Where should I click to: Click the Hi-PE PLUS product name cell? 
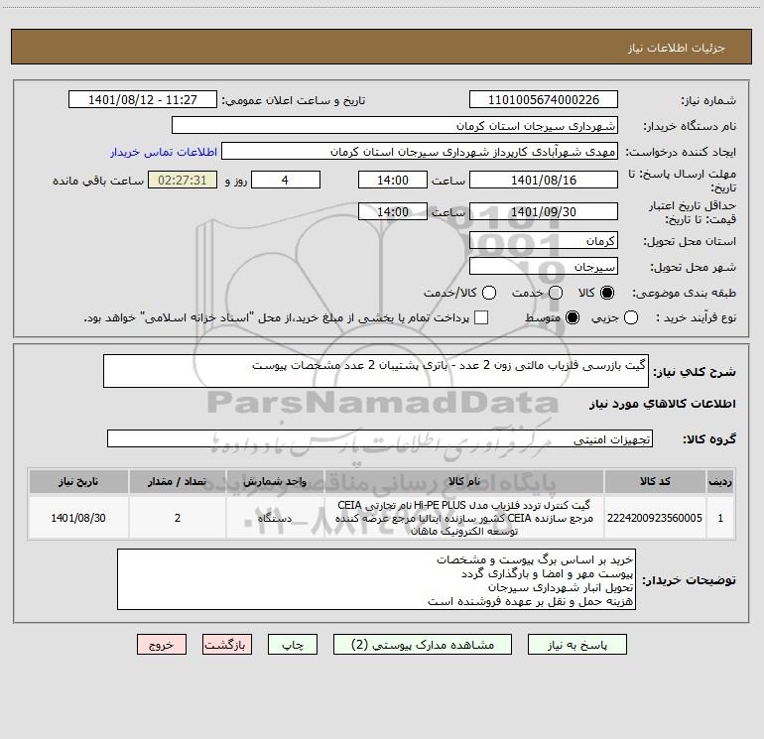(x=464, y=518)
